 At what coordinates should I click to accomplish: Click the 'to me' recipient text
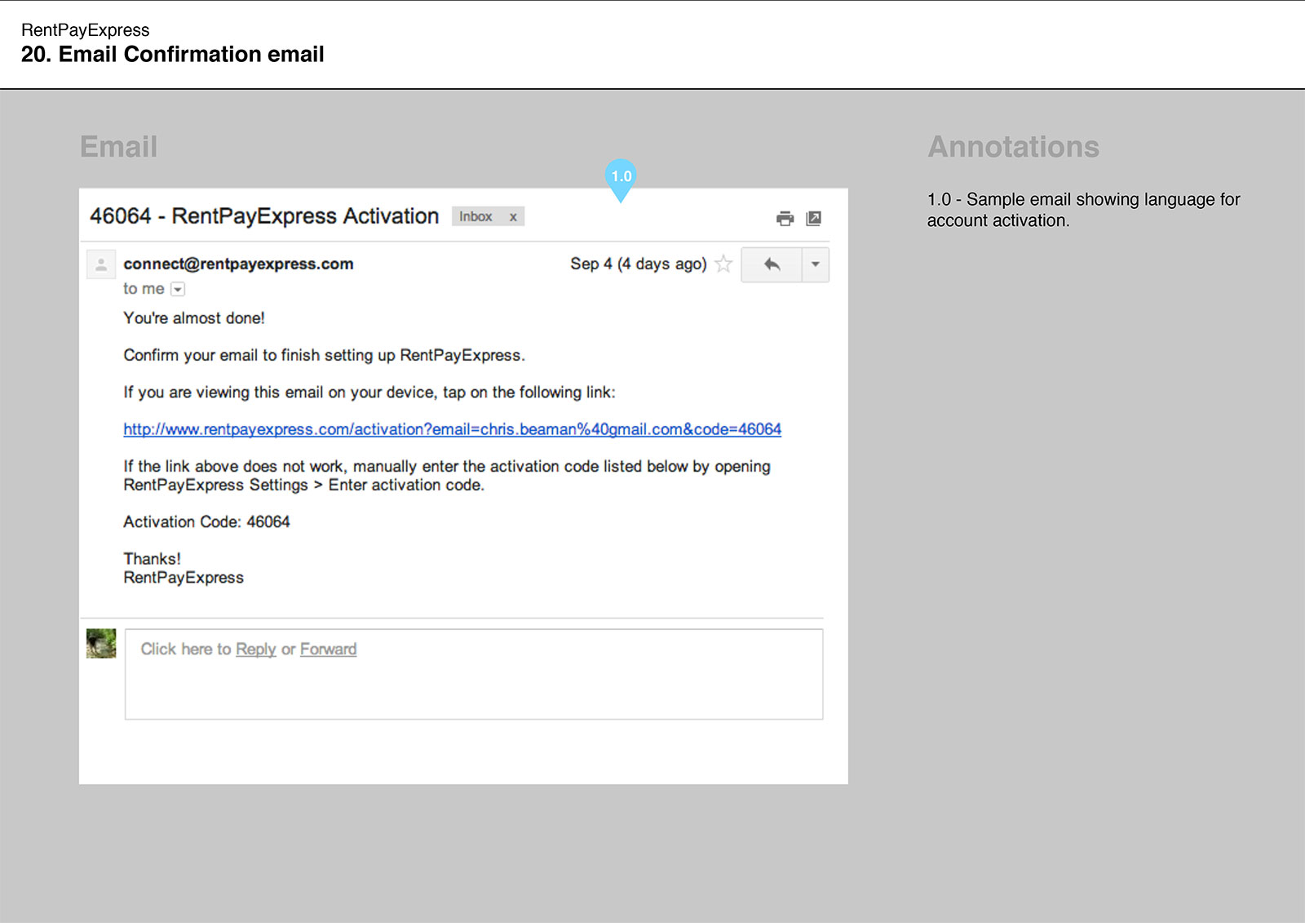[x=144, y=289]
